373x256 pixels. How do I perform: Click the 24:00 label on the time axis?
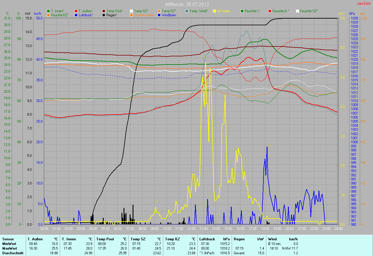[x=338, y=229]
